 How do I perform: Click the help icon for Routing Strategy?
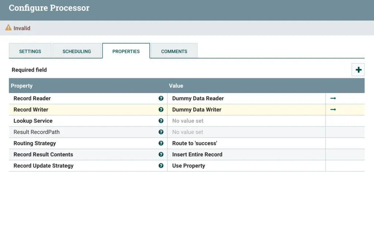click(161, 143)
